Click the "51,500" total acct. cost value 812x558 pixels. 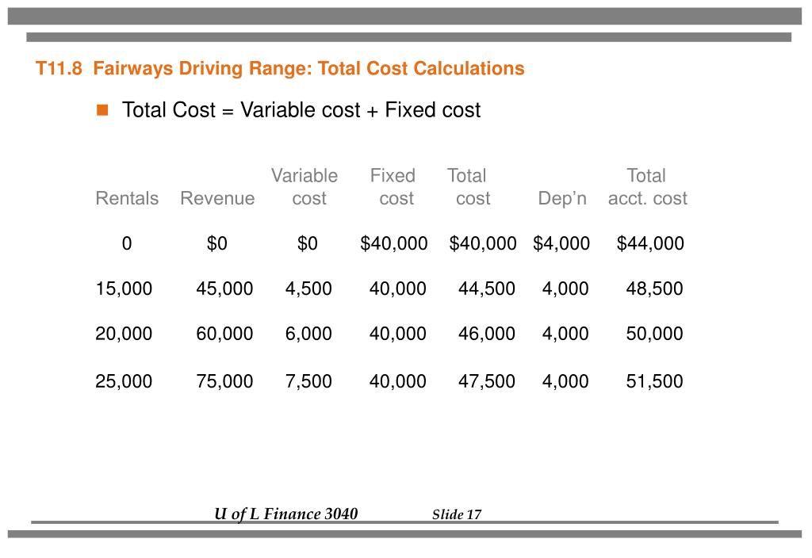pyautogui.click(x=654, y=381)
